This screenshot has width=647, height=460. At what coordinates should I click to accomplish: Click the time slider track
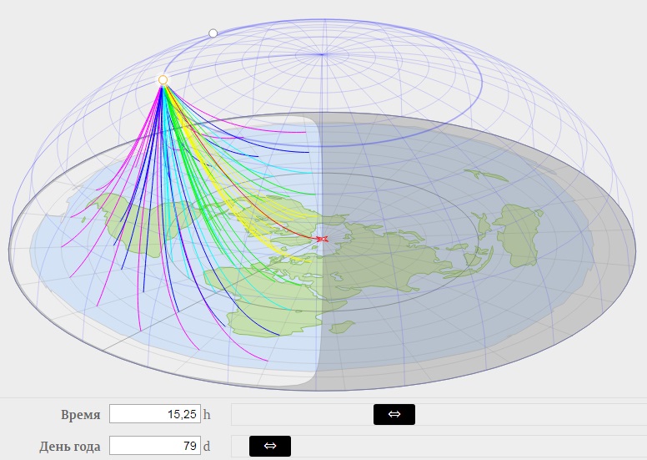coord(439,414)
